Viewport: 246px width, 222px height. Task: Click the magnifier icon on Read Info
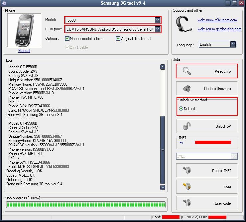tap(187, 71)
